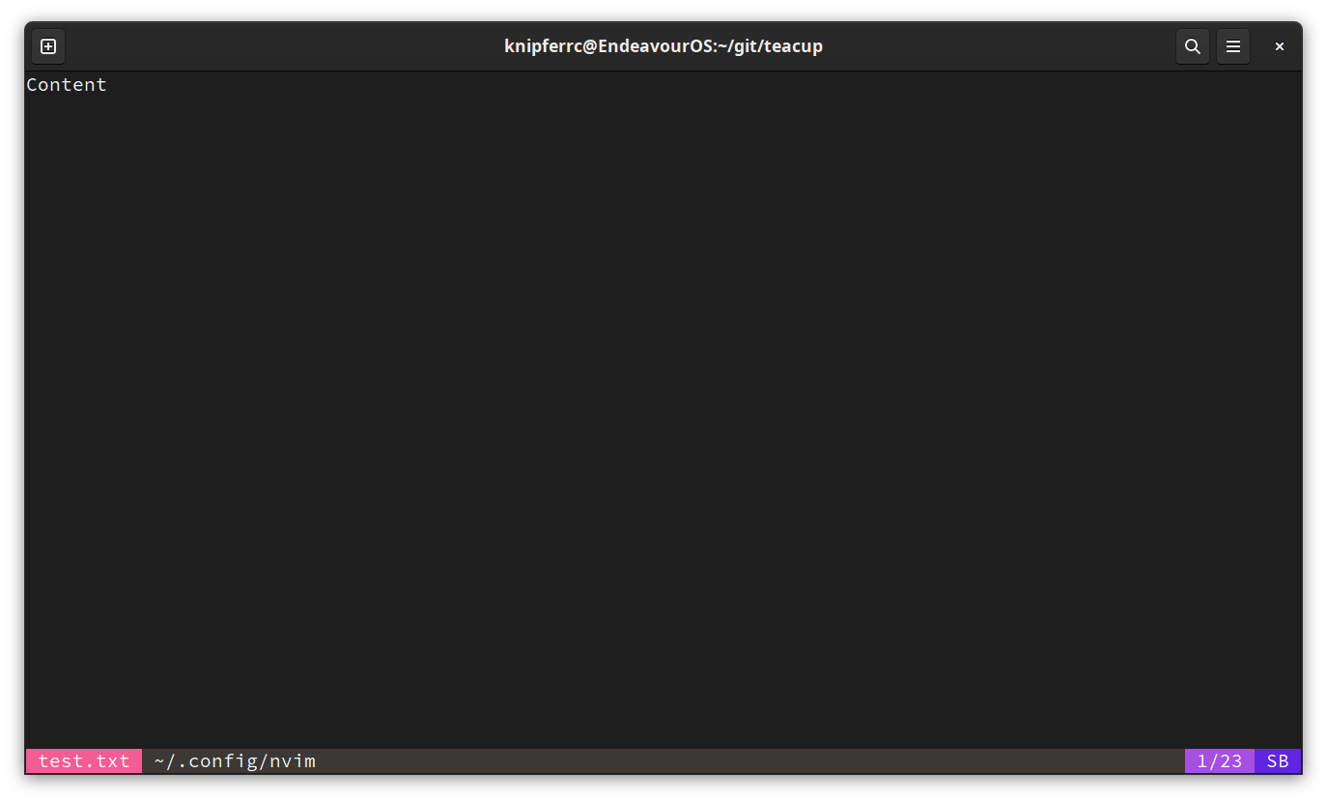Click the ~/.config/nvim path in status line

[235, 761]
